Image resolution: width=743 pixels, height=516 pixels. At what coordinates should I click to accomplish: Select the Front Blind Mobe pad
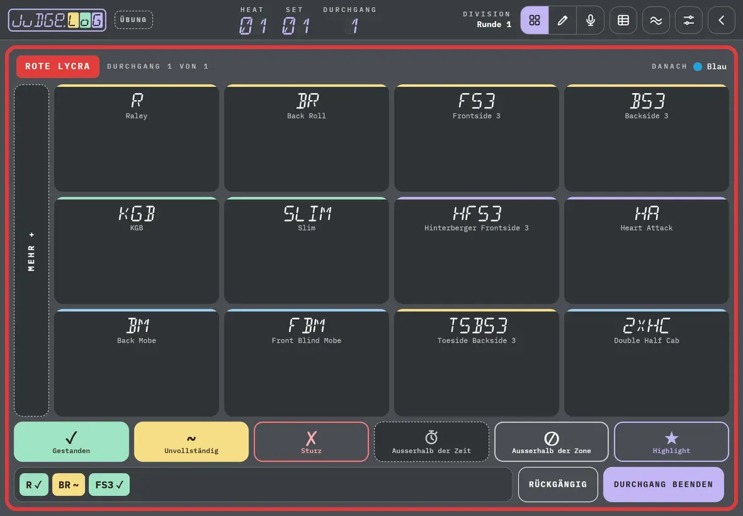coord(307,362)
